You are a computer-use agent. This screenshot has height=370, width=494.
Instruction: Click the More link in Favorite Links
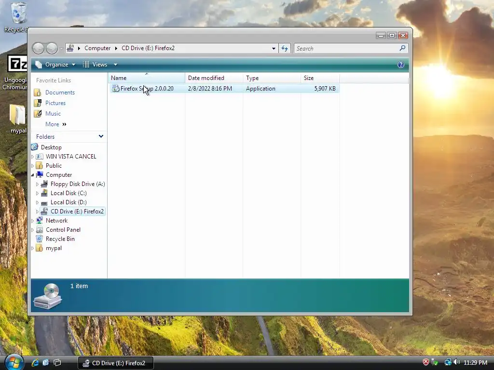coord(56,124)
